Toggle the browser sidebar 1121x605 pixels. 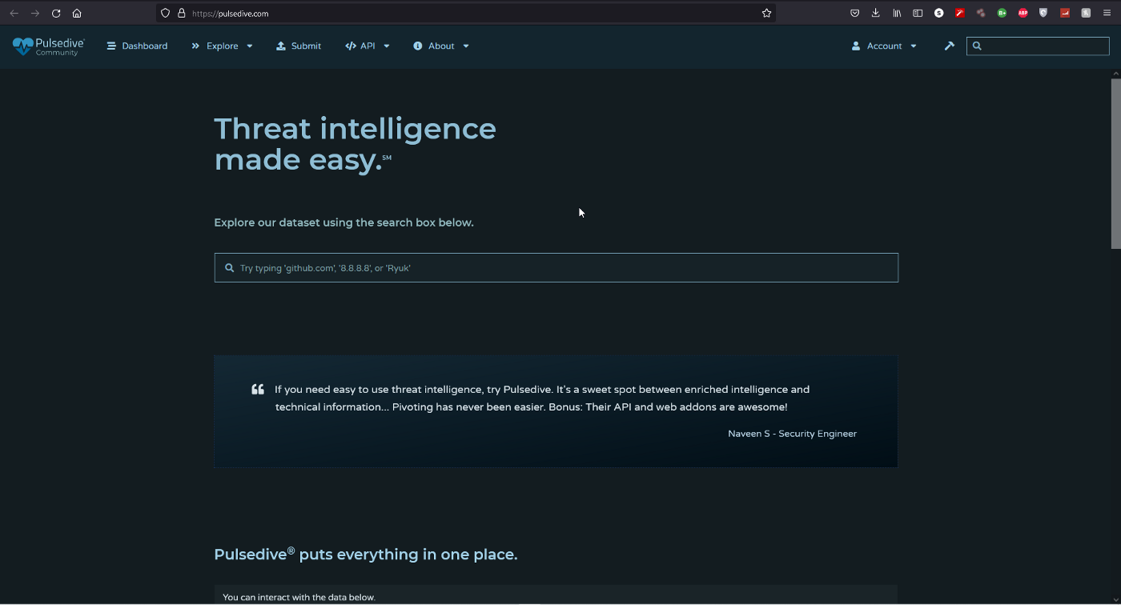coord(918,14)
